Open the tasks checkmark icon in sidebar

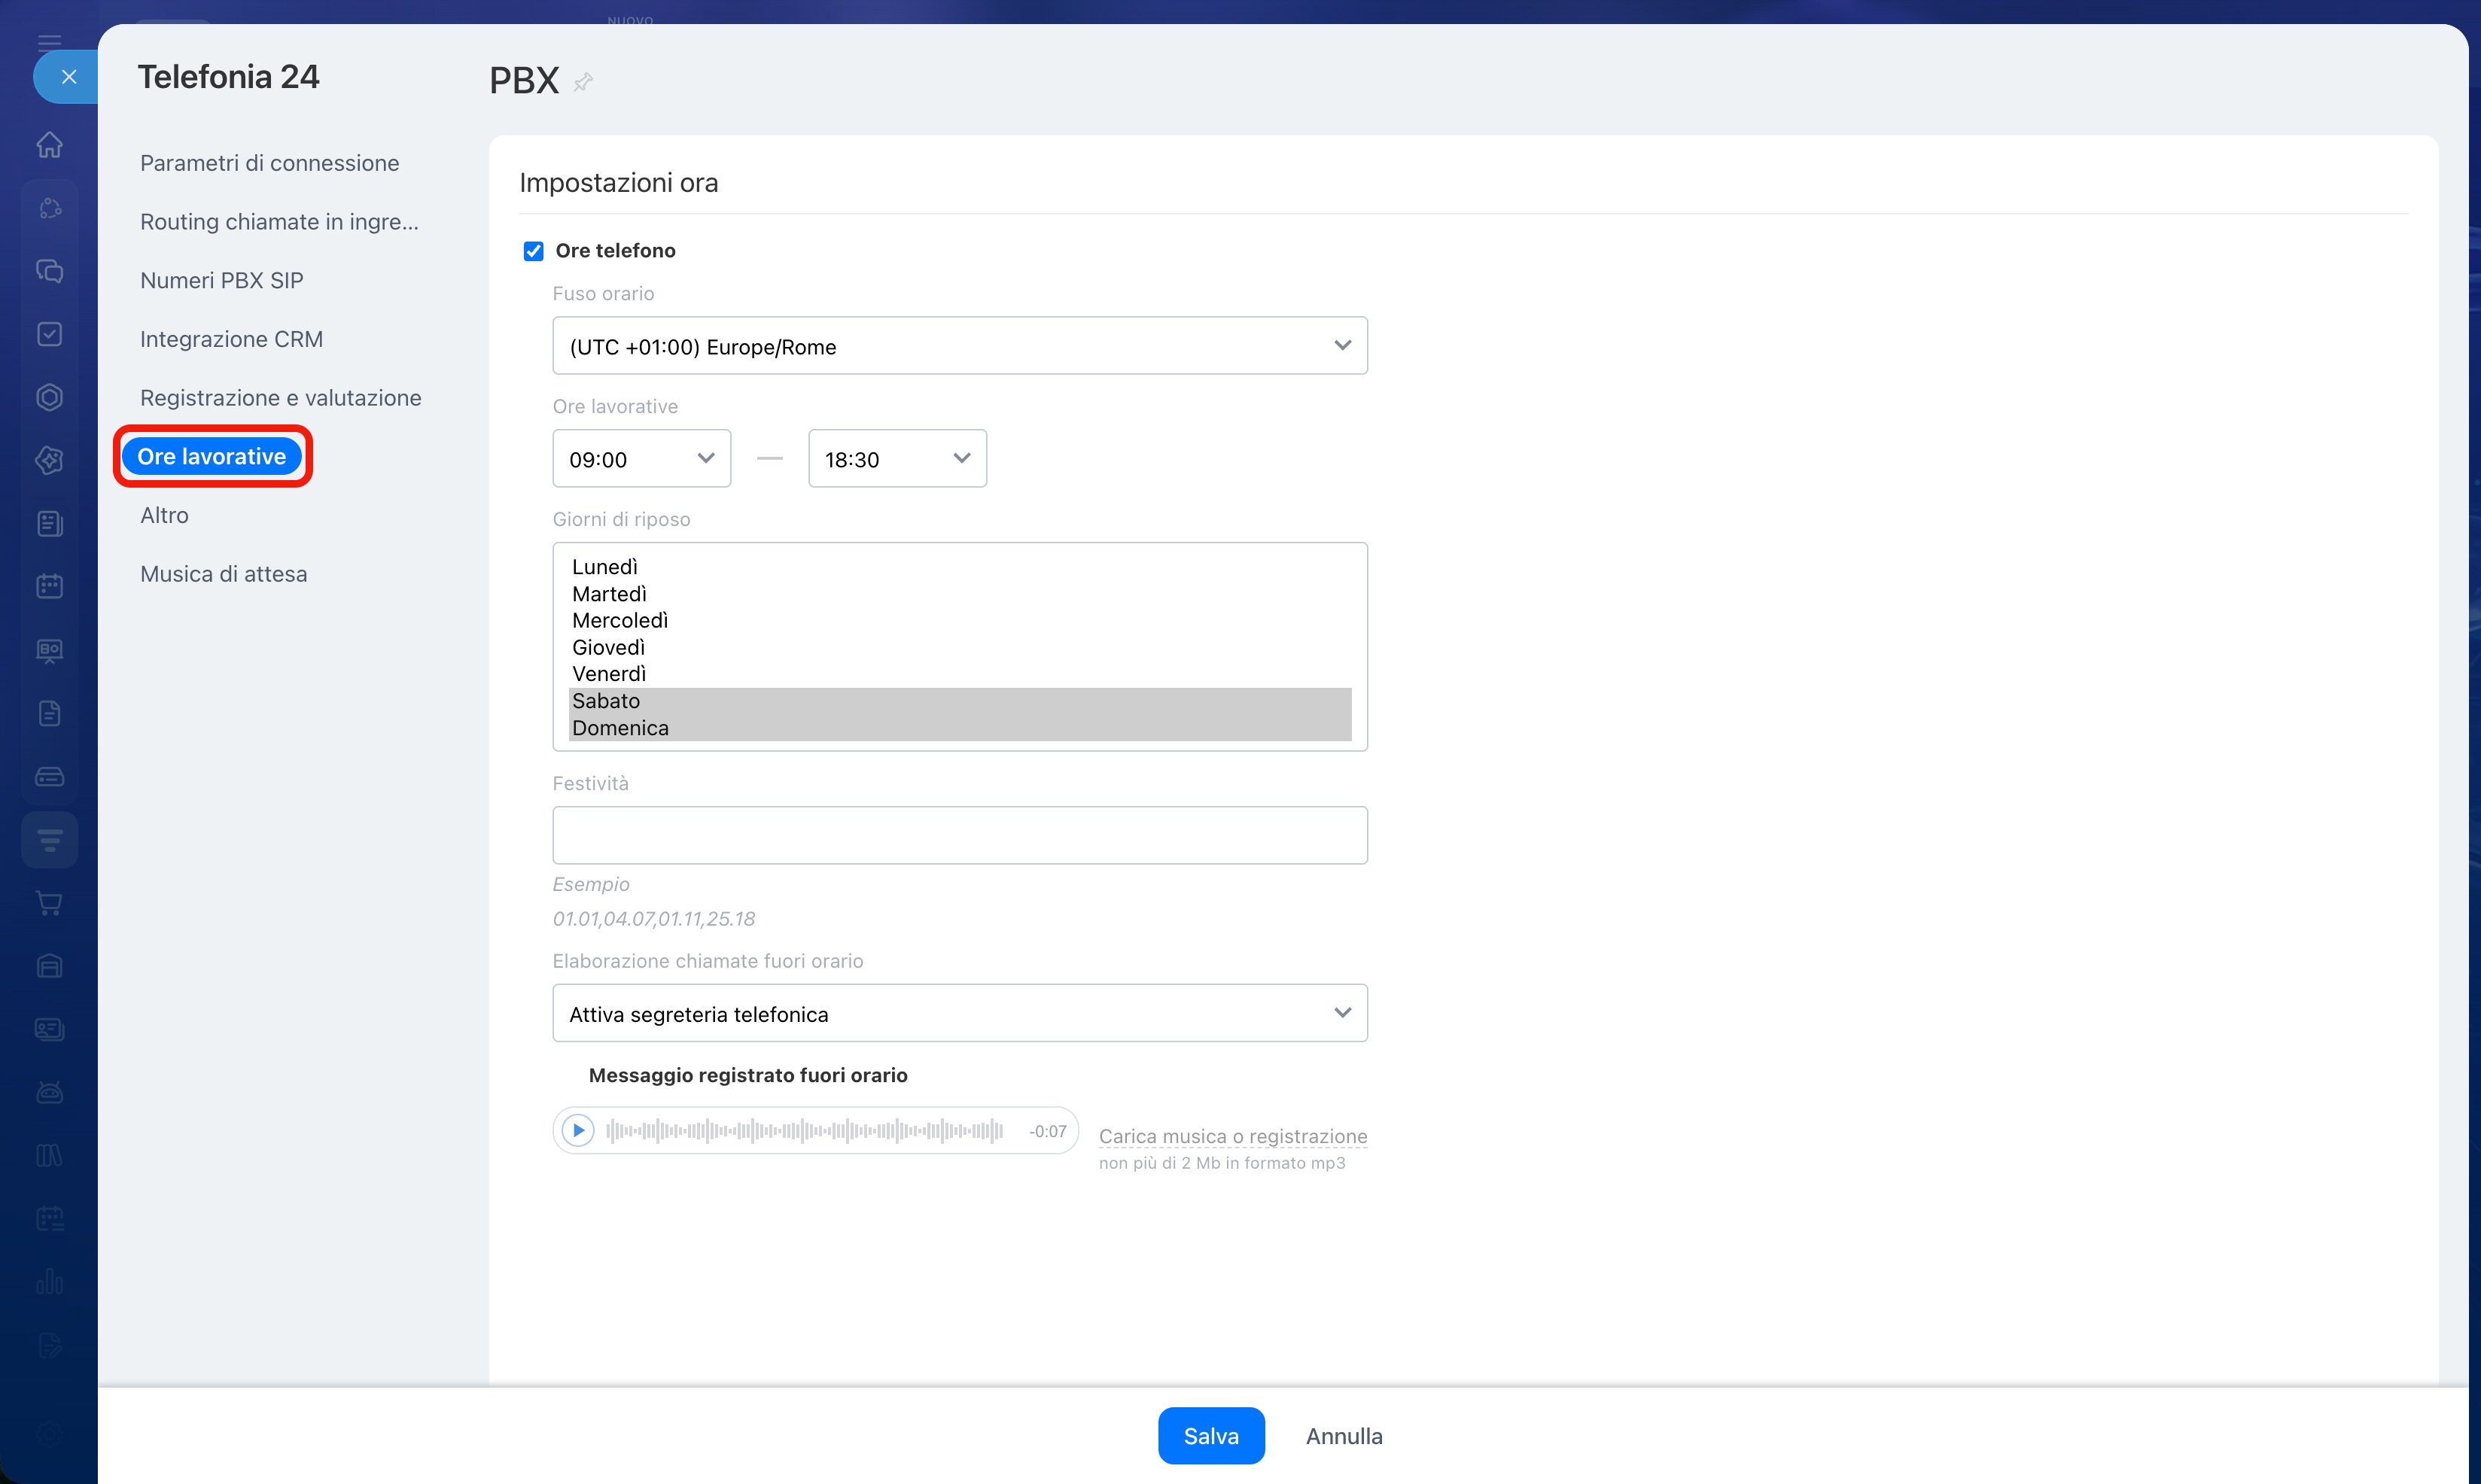coord(49,334)
